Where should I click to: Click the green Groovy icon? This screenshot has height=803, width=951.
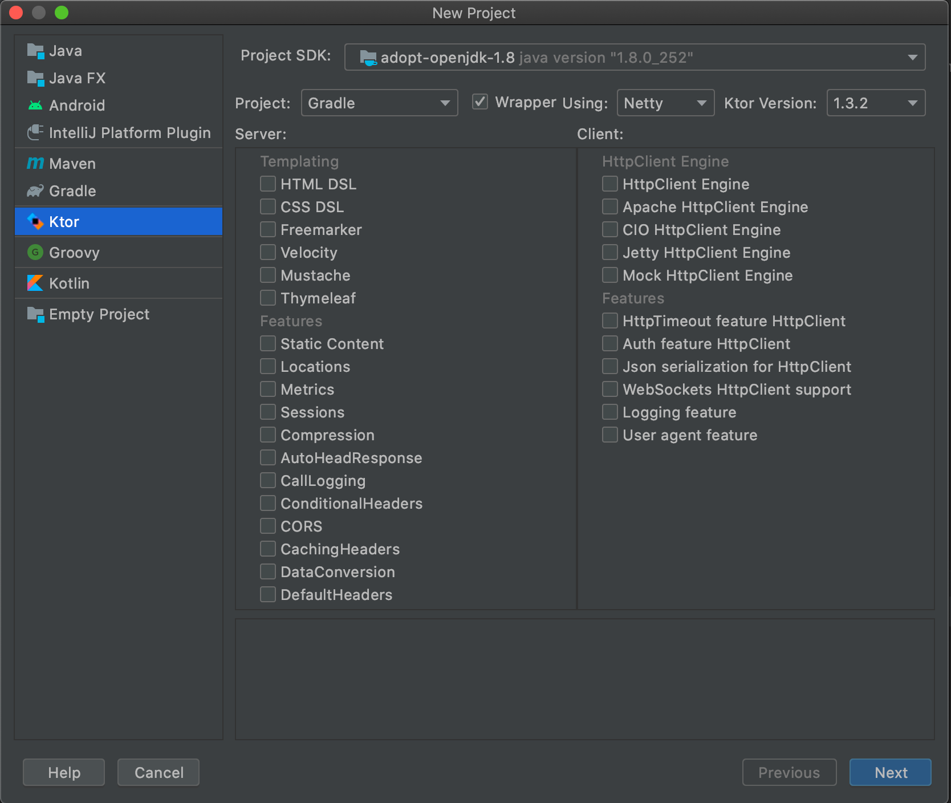35,252
